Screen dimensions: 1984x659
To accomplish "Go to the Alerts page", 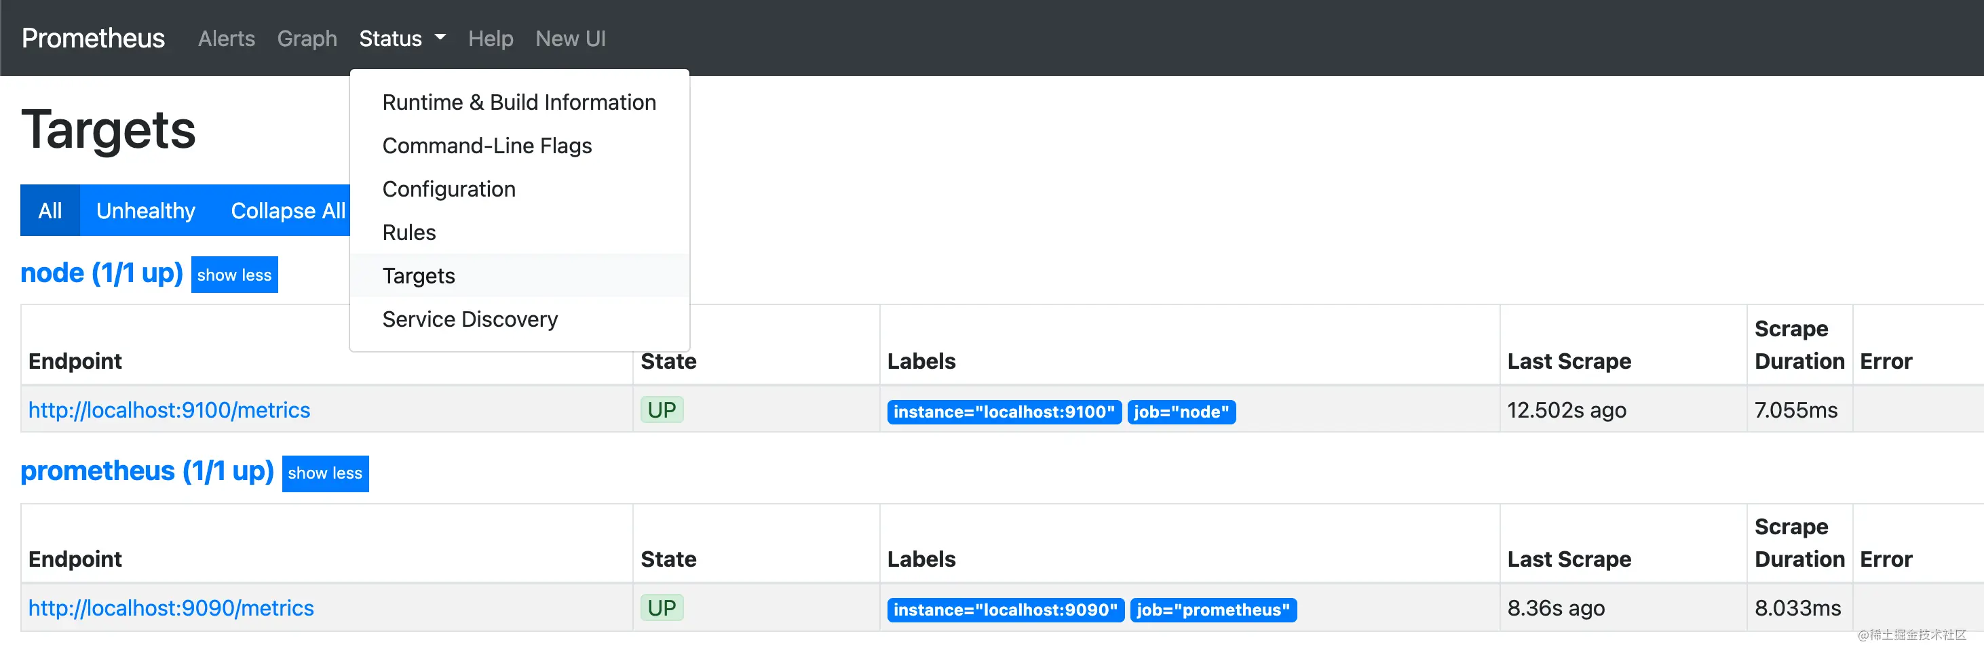I will pos(227,39).
